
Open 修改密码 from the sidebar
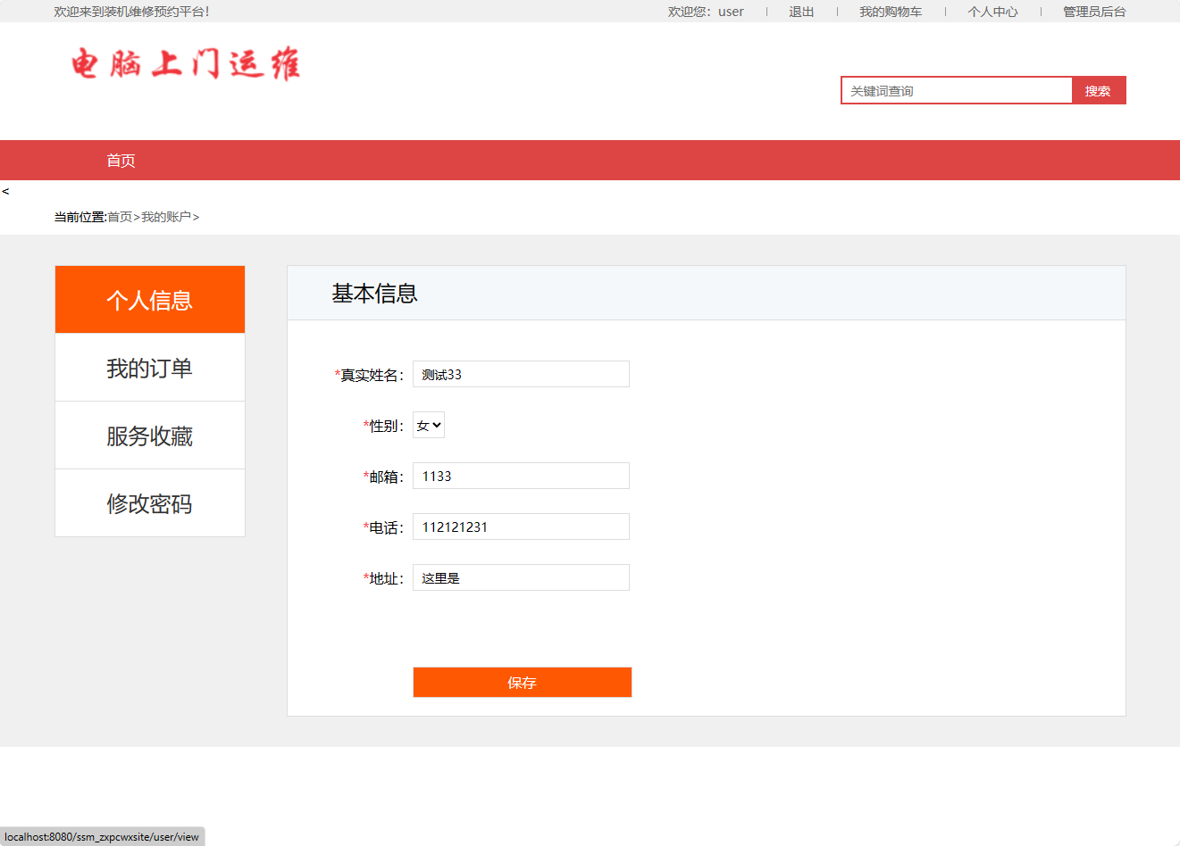(x=149, y=502)
